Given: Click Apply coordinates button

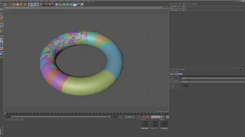Looking at the screenshot, I should (x=164, y=128).
